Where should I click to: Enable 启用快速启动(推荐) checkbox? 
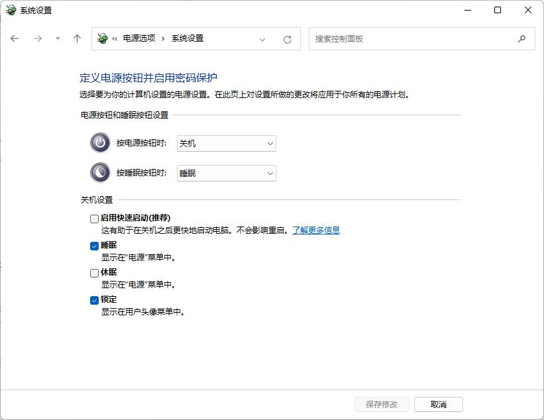(x=94, y=219)
